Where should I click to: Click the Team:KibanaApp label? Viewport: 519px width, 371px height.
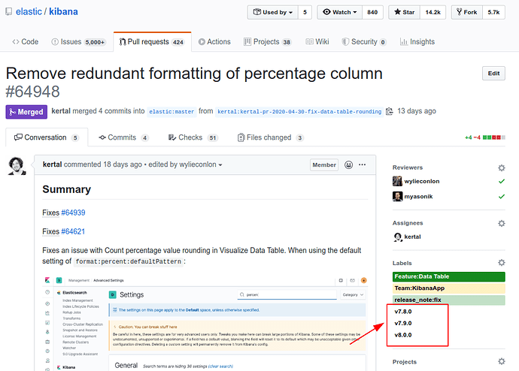pyautogui.click(x=449, y=288)
